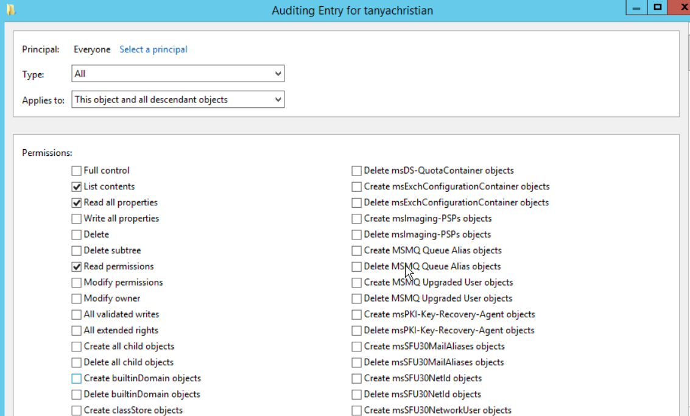The width and height of the screenshot is (690, 416).
Task: Check Create msExchConfigurationContainer objects
Action: pyautogui.click(x=356, y=186)
